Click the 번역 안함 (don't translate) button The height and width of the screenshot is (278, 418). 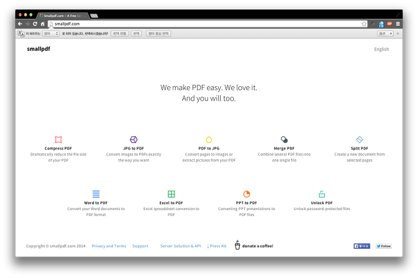pos(120,33)
